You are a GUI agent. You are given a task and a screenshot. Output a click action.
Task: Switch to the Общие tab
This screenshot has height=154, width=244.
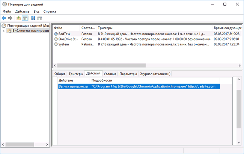click(60, 74)
